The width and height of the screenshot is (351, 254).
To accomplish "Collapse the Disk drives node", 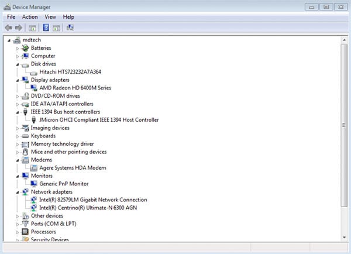I will pos(18,64).
